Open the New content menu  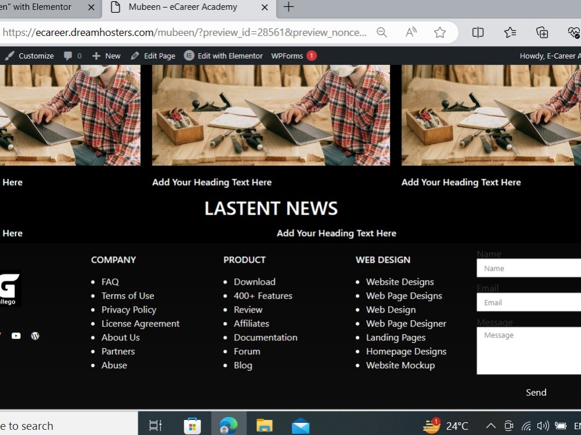(x=106, y=56)
